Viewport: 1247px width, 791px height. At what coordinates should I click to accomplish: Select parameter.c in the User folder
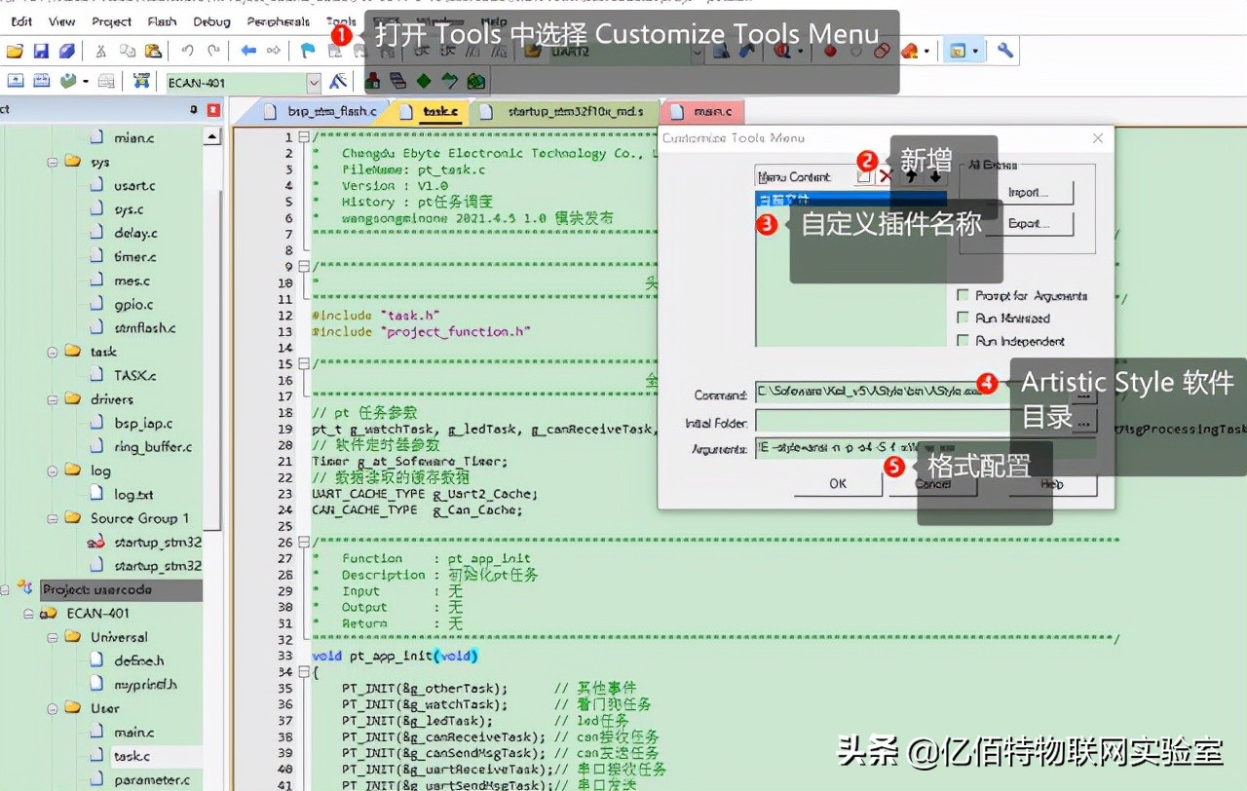click(x=151, y=779)
